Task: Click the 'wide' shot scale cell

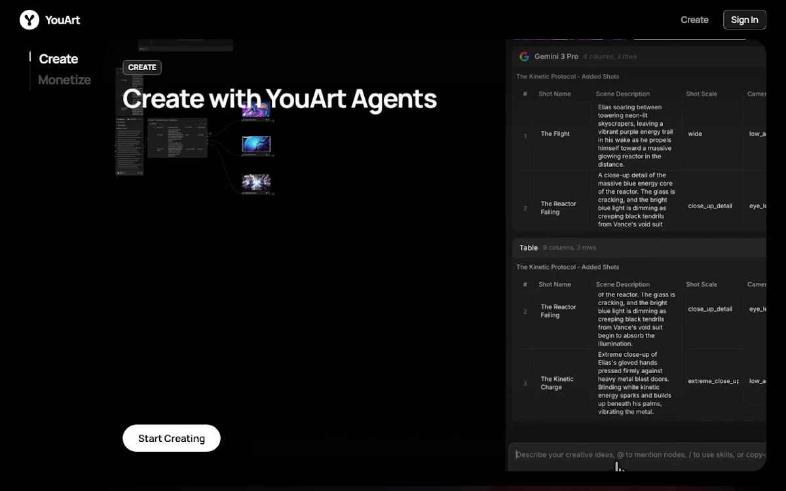Action: pos(695,134)
